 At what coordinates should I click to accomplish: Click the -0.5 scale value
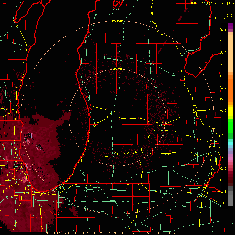(222, 180)
